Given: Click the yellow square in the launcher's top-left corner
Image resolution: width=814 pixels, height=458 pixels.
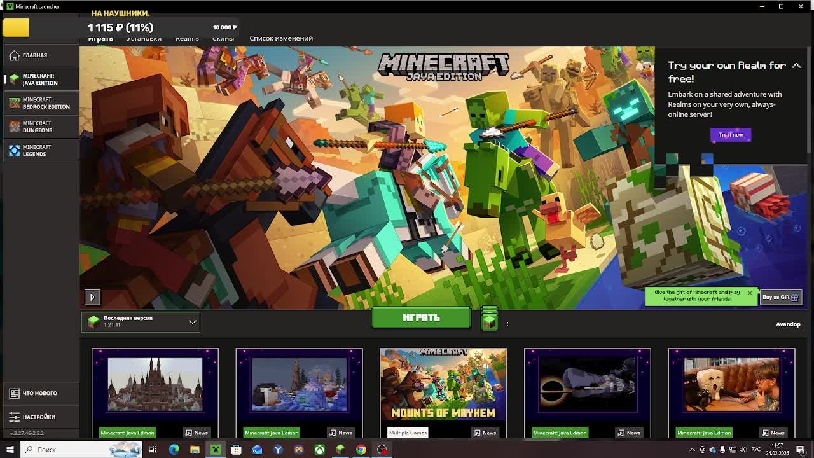Looking at the screenshot, I should click(x=16, y=27).
